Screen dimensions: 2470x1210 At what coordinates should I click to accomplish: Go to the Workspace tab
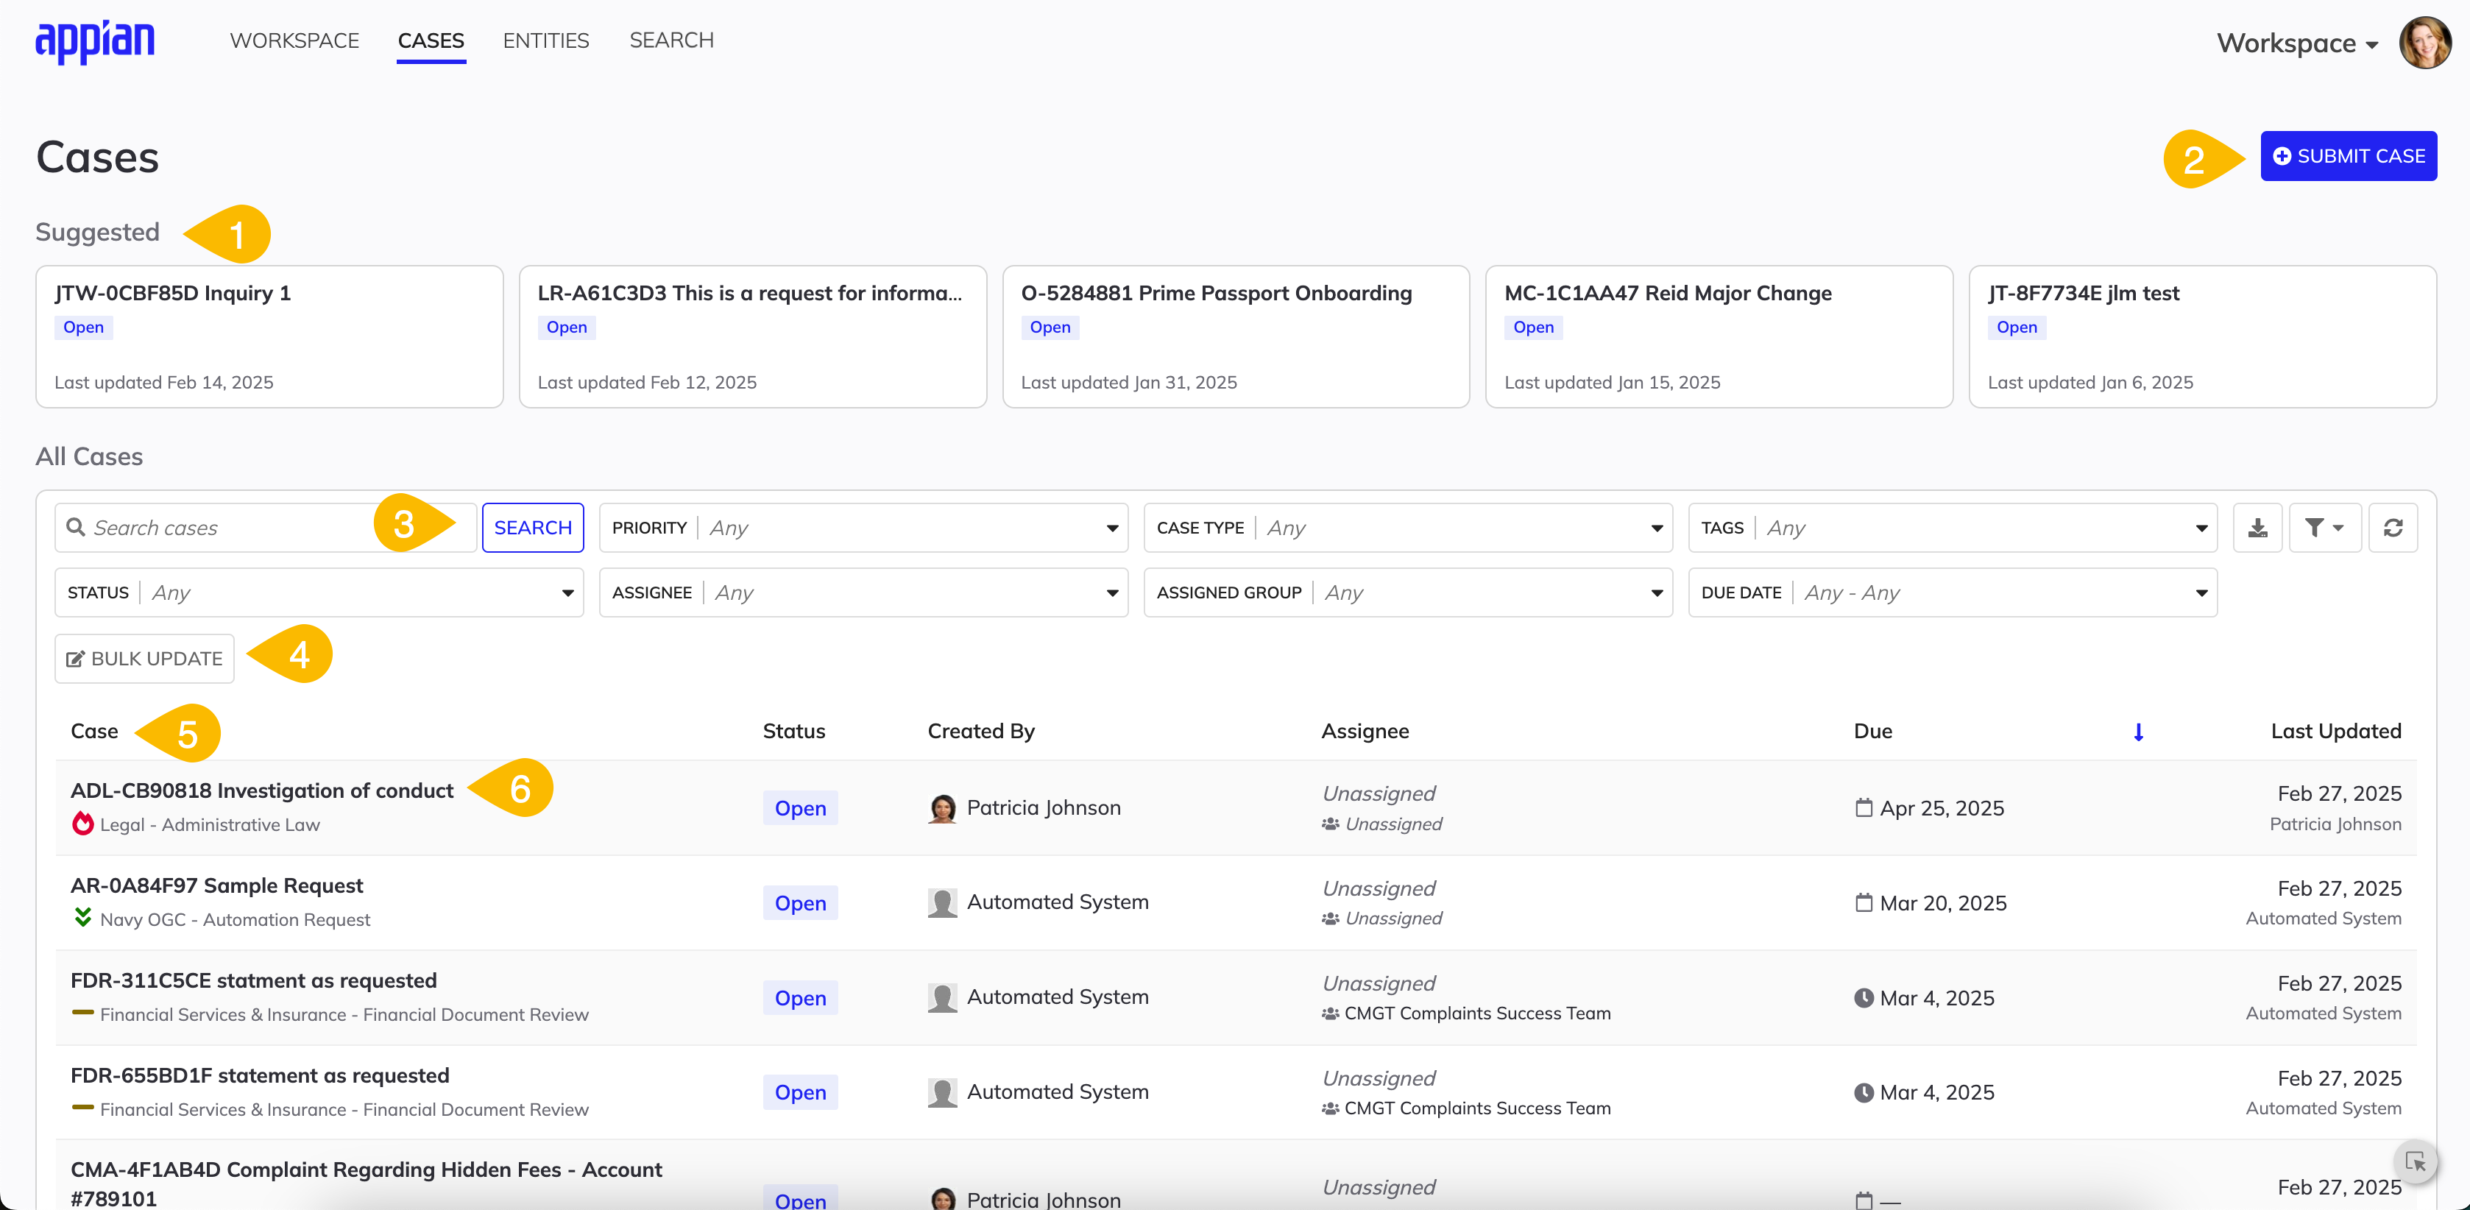[294, 40]
